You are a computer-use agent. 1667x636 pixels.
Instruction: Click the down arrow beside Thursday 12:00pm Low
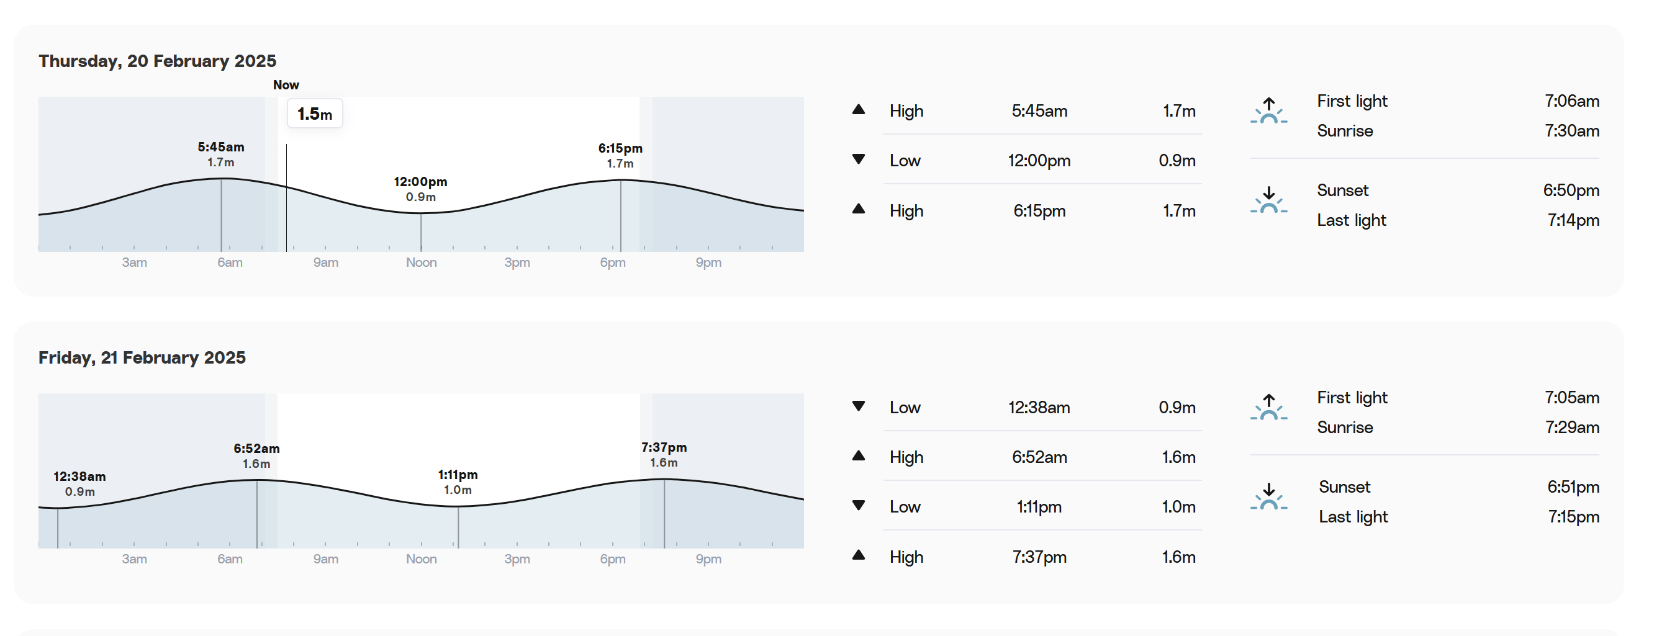[x=859, y=159]
